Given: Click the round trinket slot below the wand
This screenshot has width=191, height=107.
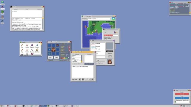Looking at the screenshot, I should coord(49,53).
